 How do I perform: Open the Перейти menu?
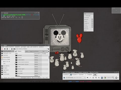click(17, 47)
